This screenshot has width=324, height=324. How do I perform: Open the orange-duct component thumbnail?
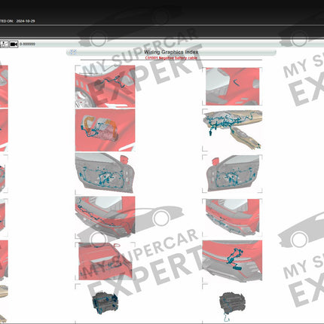click(105, 130)
